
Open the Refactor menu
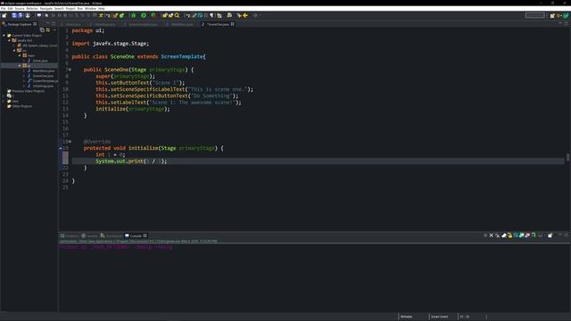pyautogui.click(x=32, y=8)
